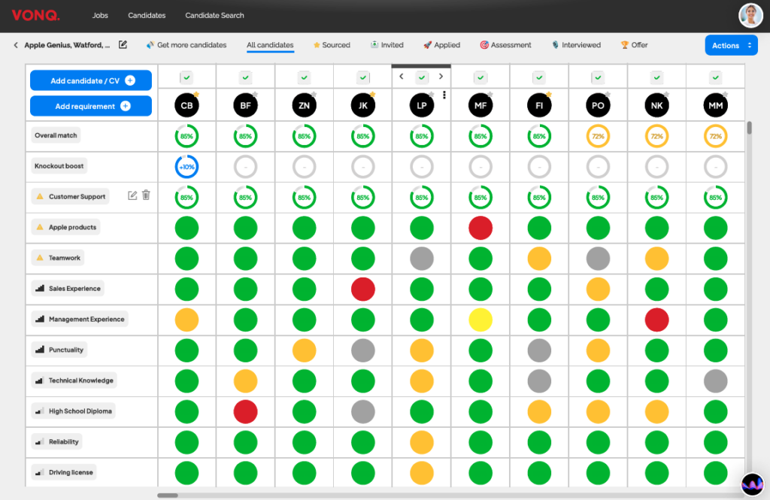770x500 pixels.
Task: Click the star on candidate CB
Action: pyautogui.click(x=196, y=95)
